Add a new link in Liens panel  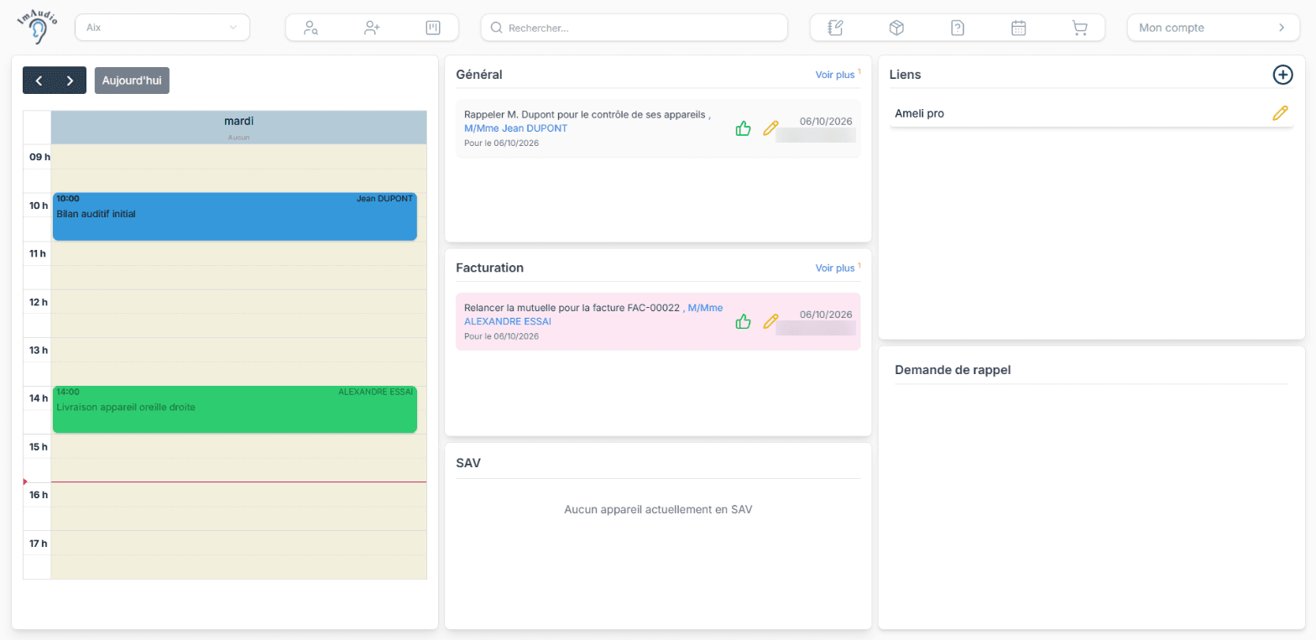pyautogui.click(x=1282, y=75)
